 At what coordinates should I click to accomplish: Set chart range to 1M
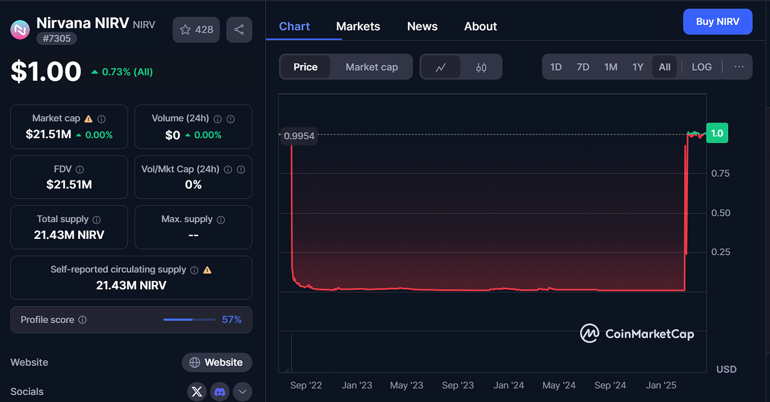pos(610,67)
